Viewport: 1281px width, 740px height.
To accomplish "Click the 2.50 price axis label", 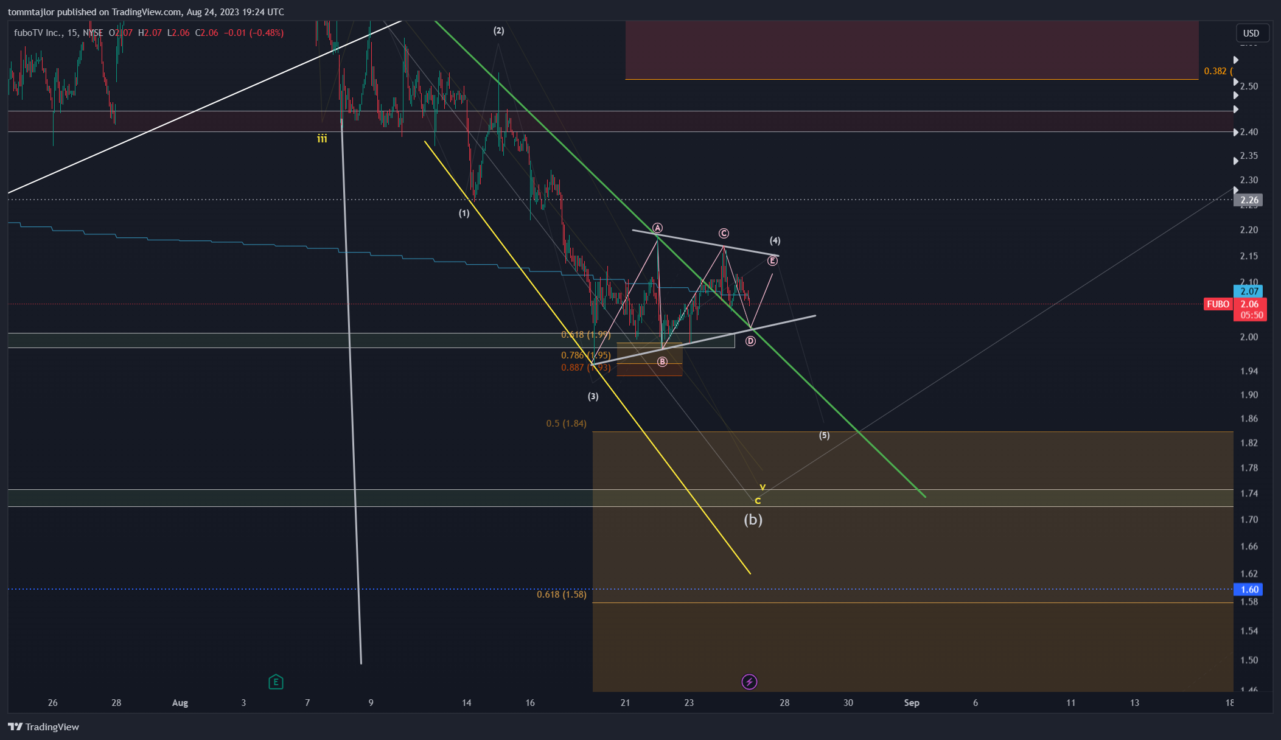I will (1249, 86).
